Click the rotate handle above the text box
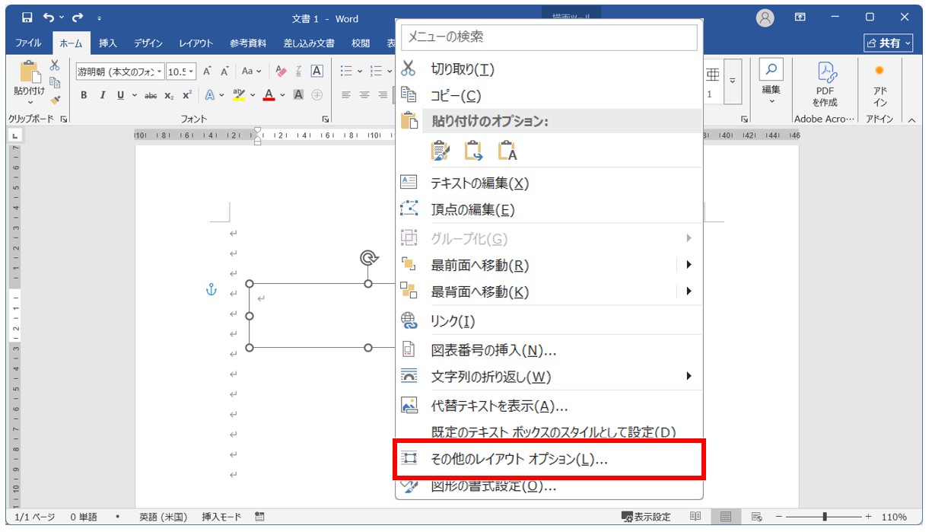This screenshot has height=532, width=932. tap(369, 259)
